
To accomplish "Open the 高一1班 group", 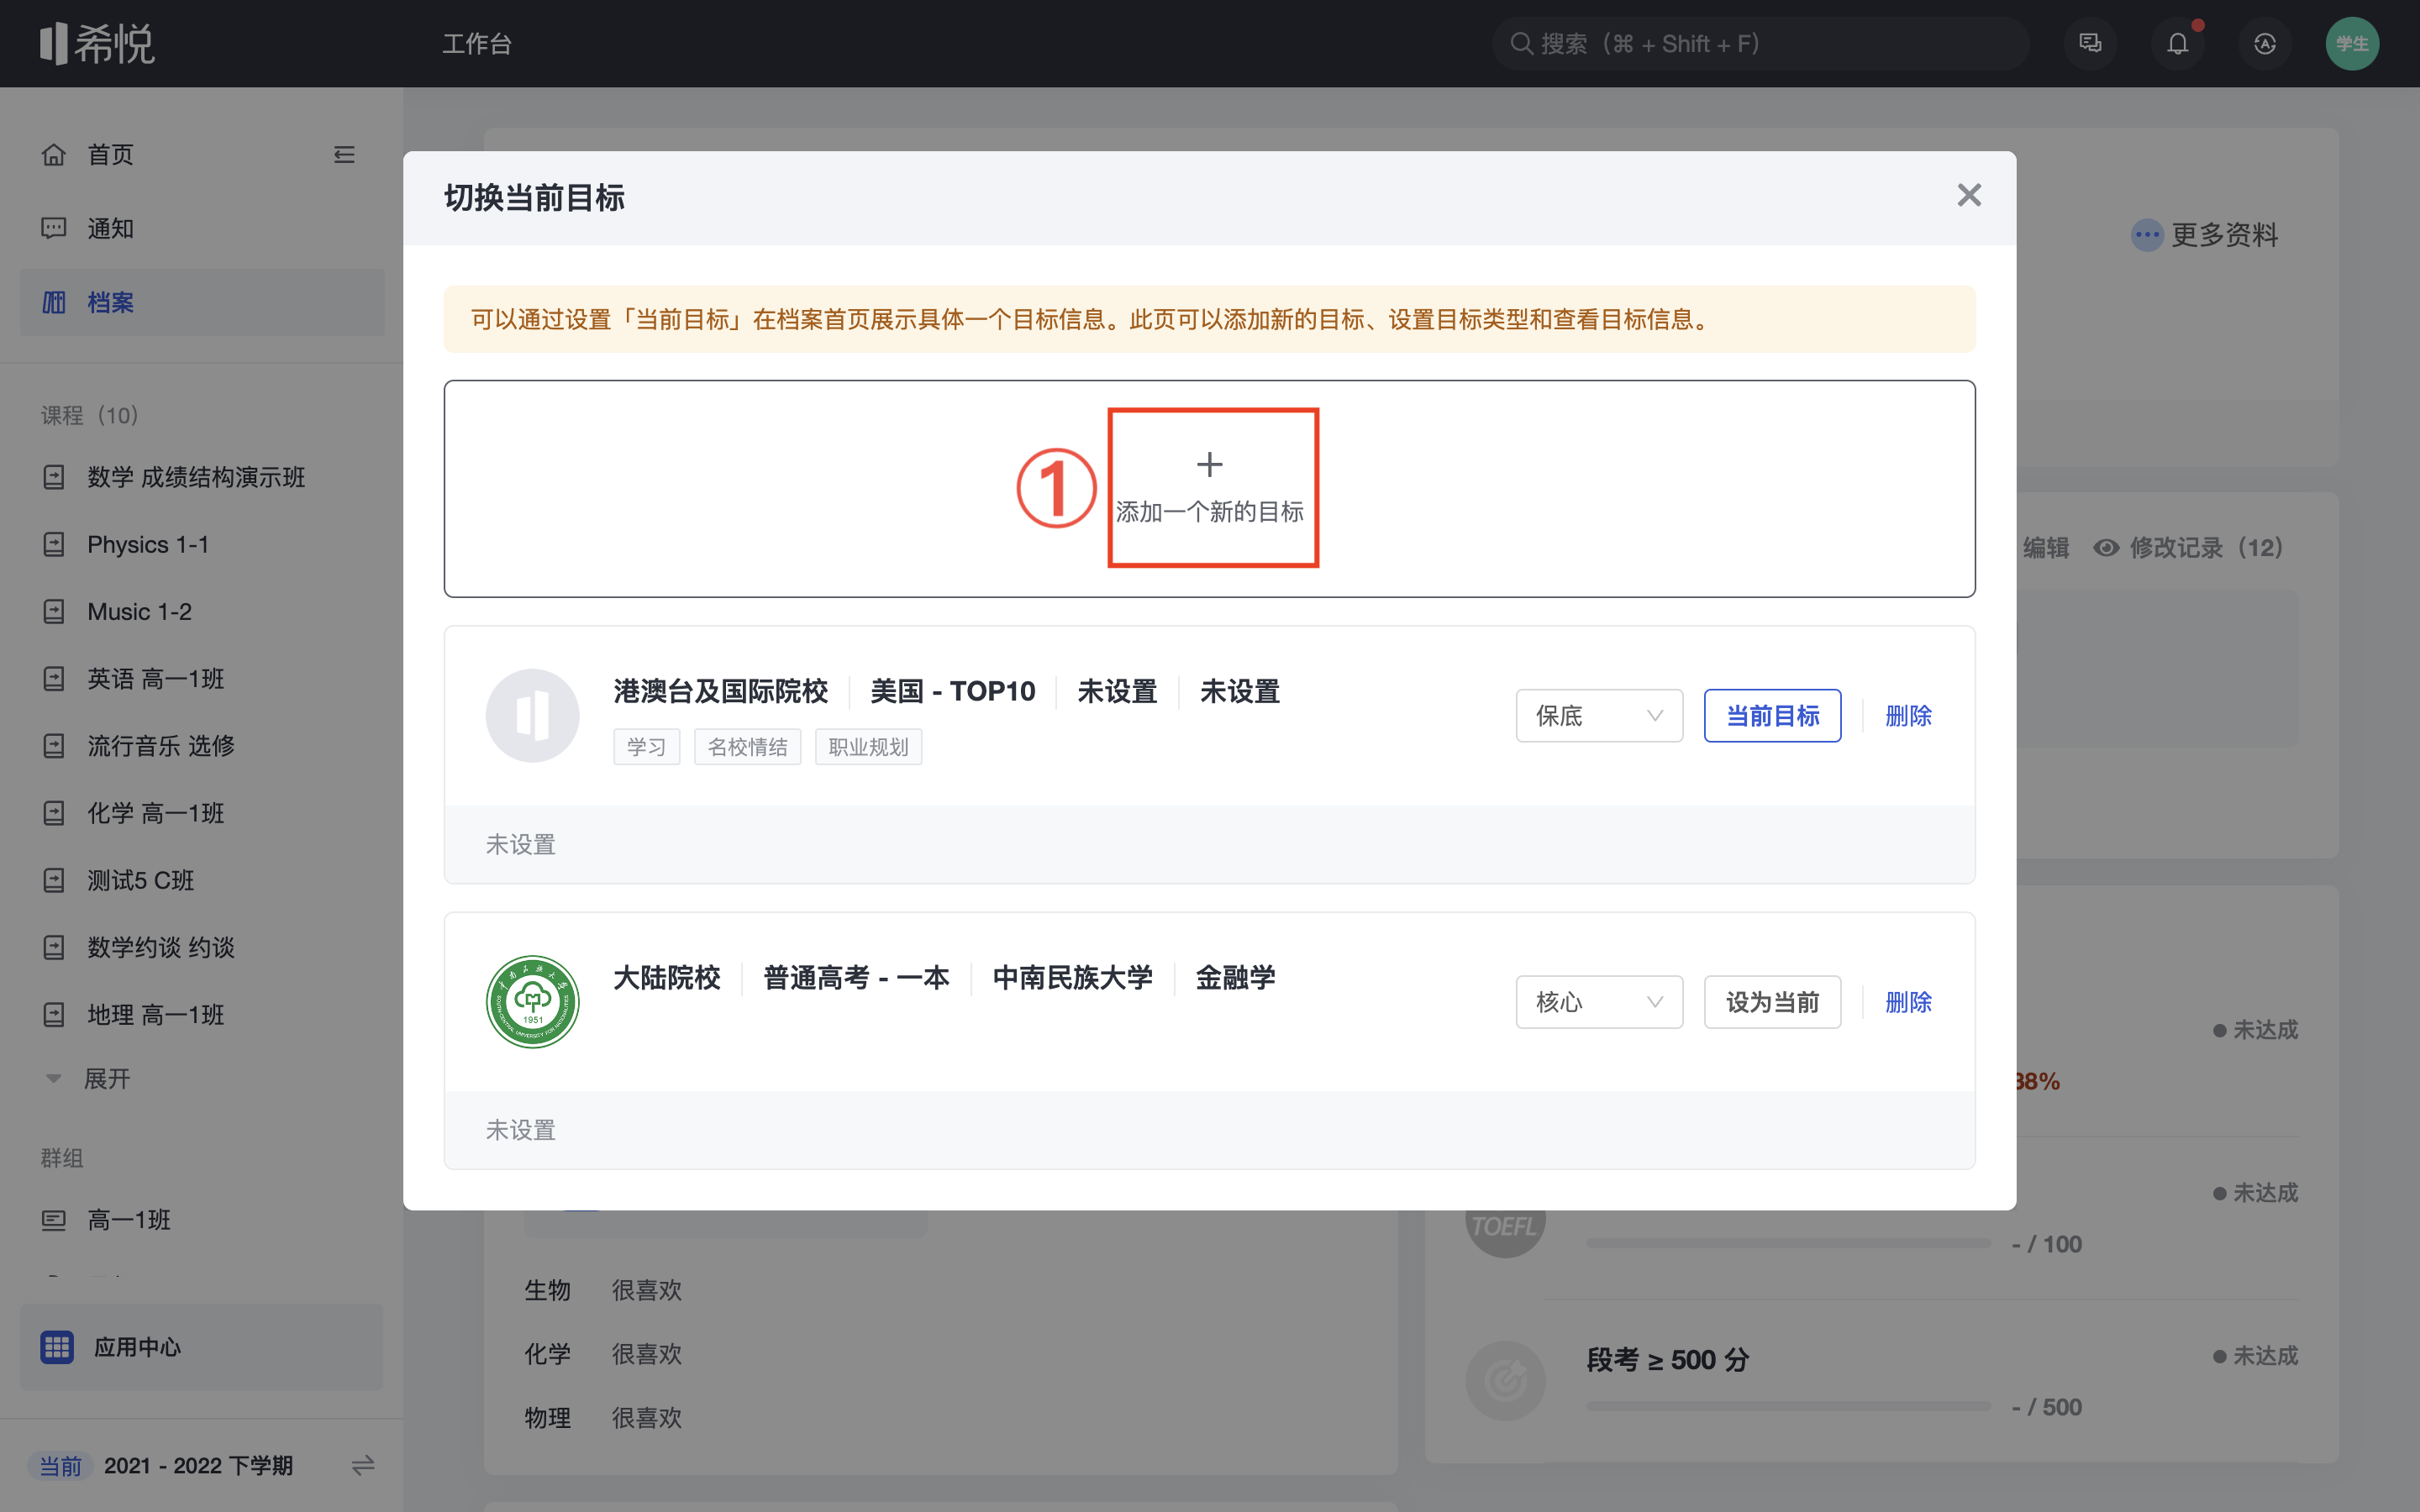I will click(107, 1220).
